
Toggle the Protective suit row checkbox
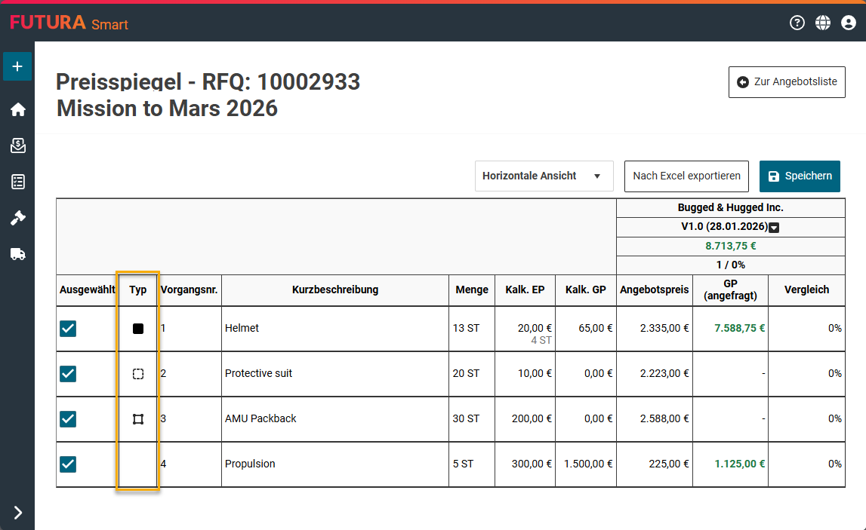(68, 374)
